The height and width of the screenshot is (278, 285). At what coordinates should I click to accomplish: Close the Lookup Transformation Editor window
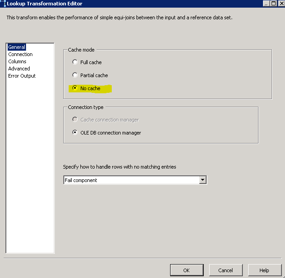[280, 4]
